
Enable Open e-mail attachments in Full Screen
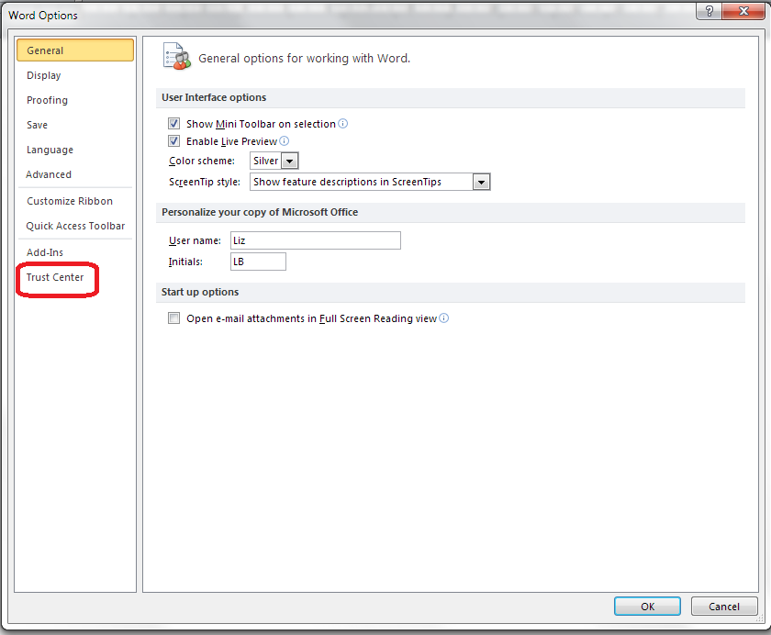point(173,319)
